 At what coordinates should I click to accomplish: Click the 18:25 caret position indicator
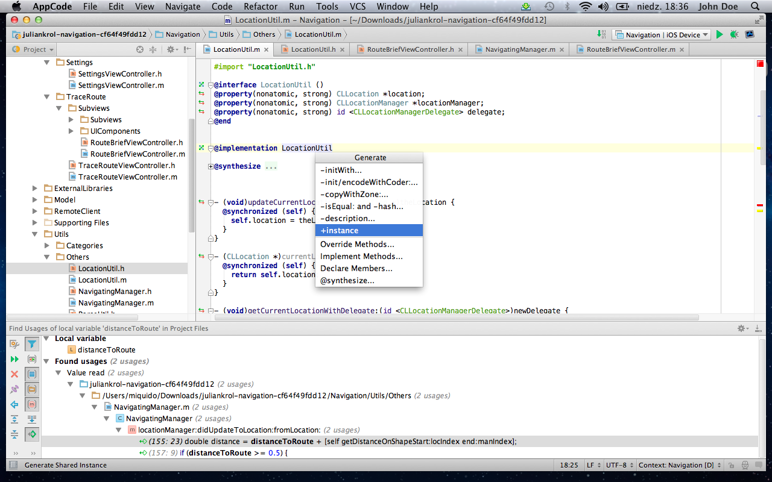pyautogui.click(x=569, y=465)
